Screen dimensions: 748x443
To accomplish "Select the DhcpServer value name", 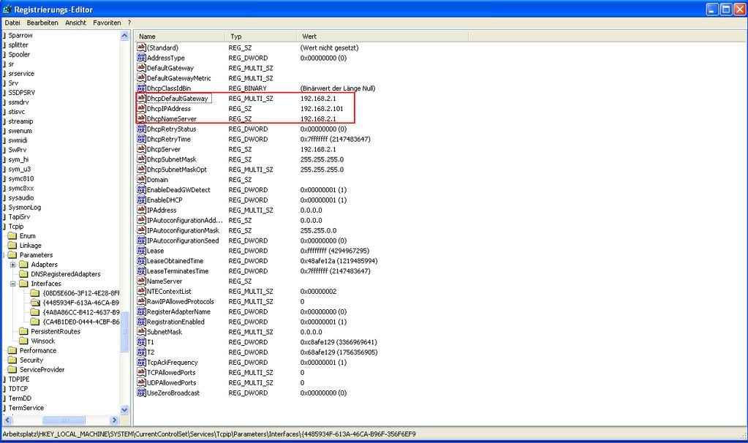I will (x=163, y=149).
